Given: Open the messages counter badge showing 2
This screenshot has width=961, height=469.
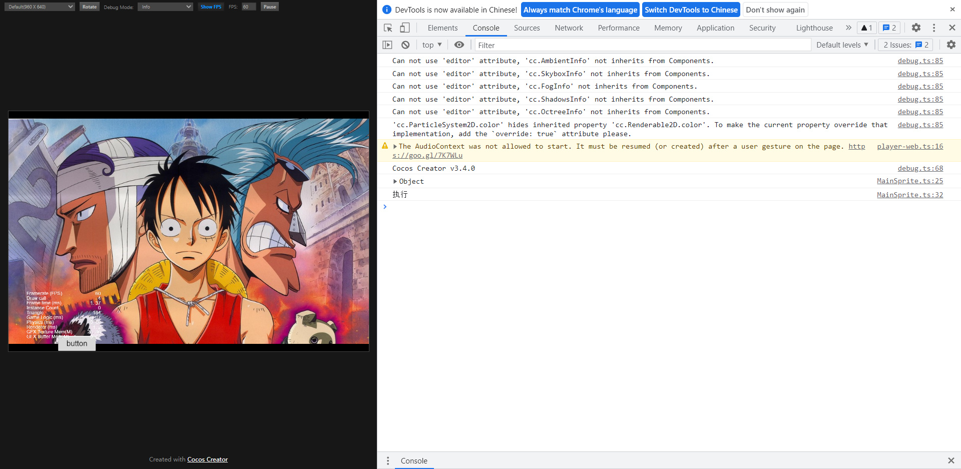Looking at the screenshot, I should click(x=889, y=28).
